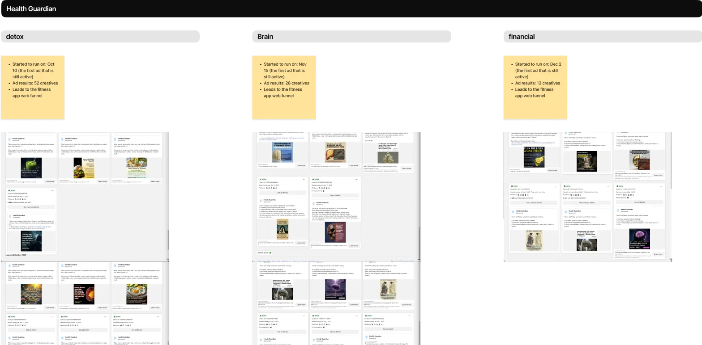Click the text Ad results: 13 creatives
702x345 pixels.
(538, 83)
